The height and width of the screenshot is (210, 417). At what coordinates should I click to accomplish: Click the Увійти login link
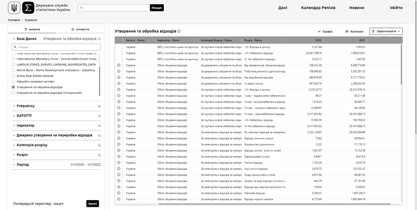(x=396, y=8)
